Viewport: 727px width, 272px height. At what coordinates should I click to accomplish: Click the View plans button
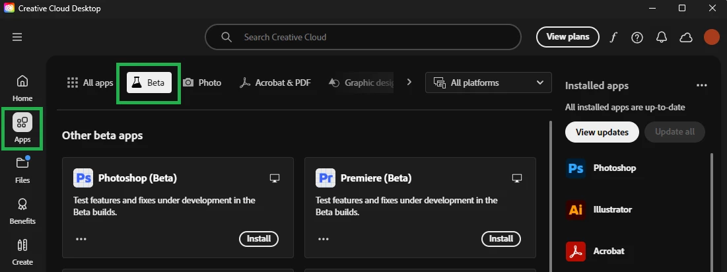[567, 37]
